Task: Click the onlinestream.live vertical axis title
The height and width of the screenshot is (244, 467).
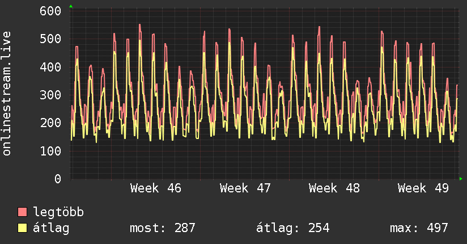Action: coord(7,94)
